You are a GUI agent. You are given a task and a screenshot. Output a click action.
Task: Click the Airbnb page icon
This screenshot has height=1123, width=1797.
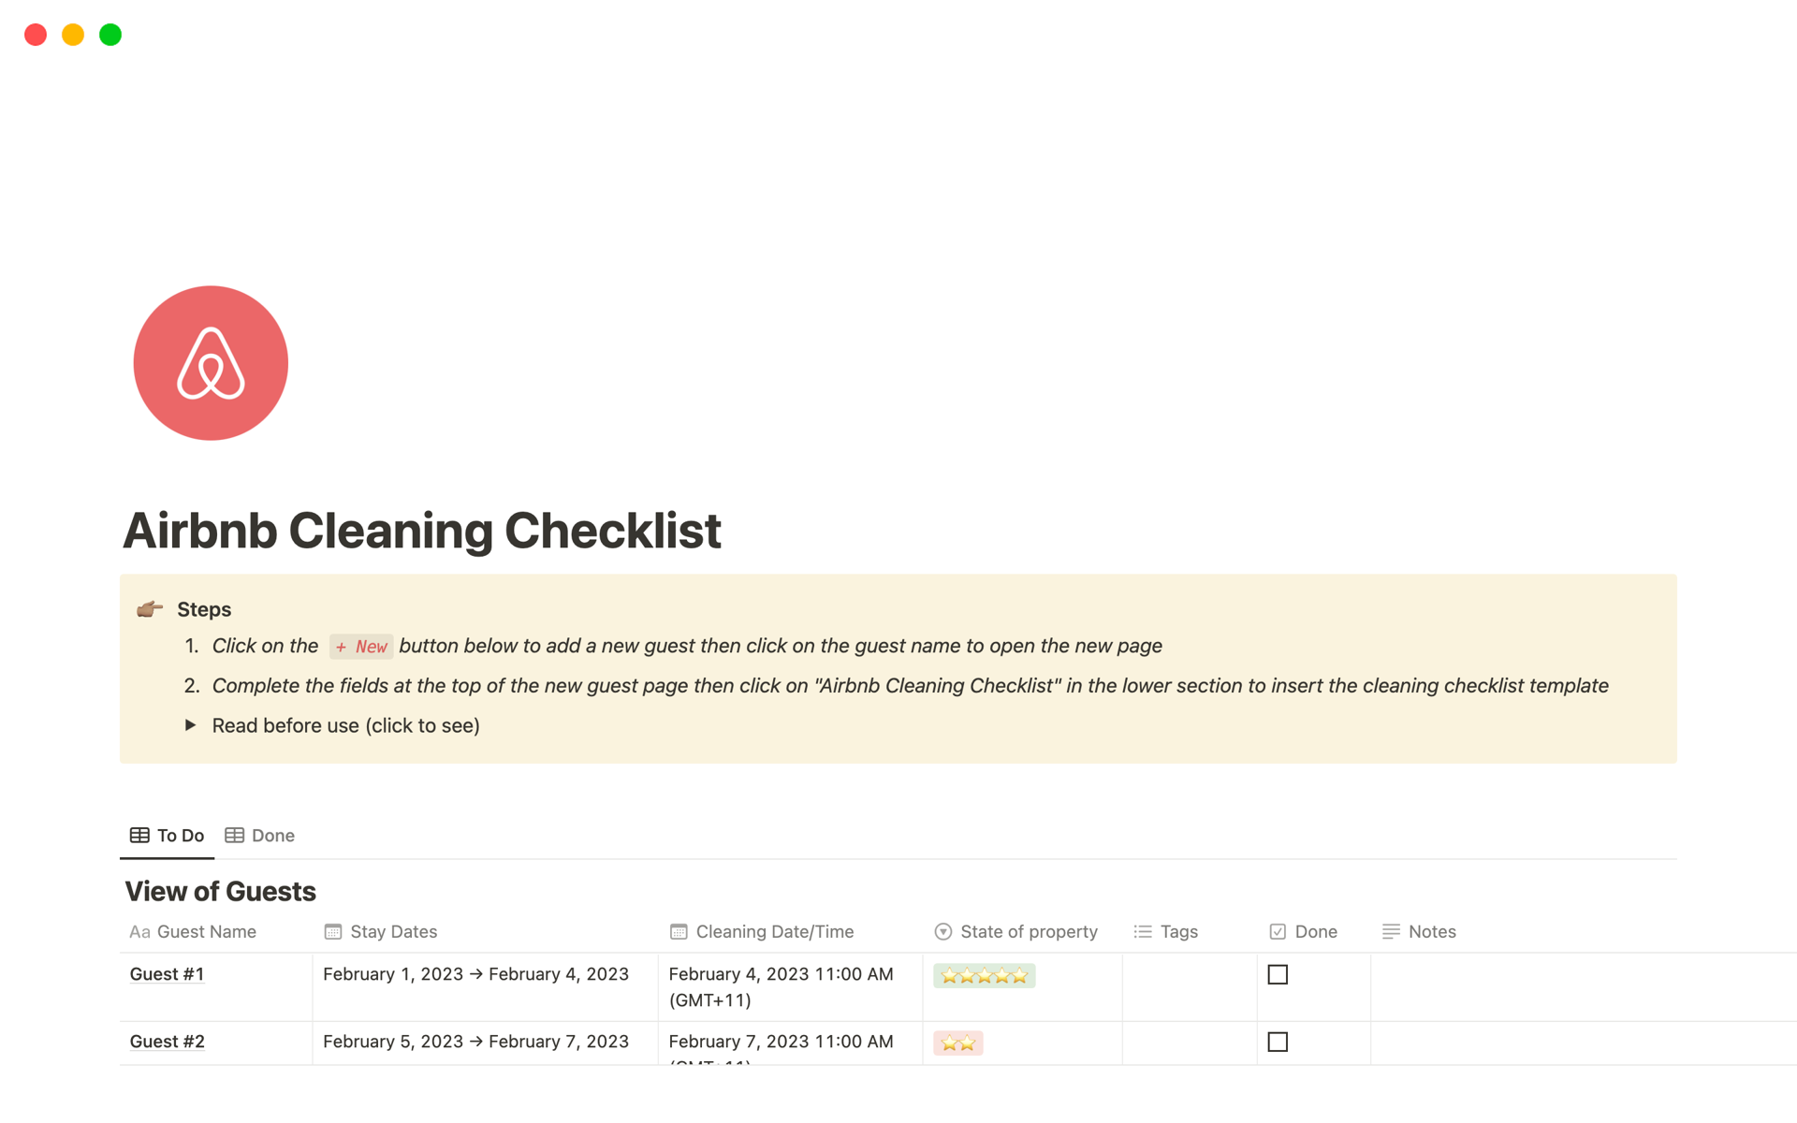coord(211,363)
